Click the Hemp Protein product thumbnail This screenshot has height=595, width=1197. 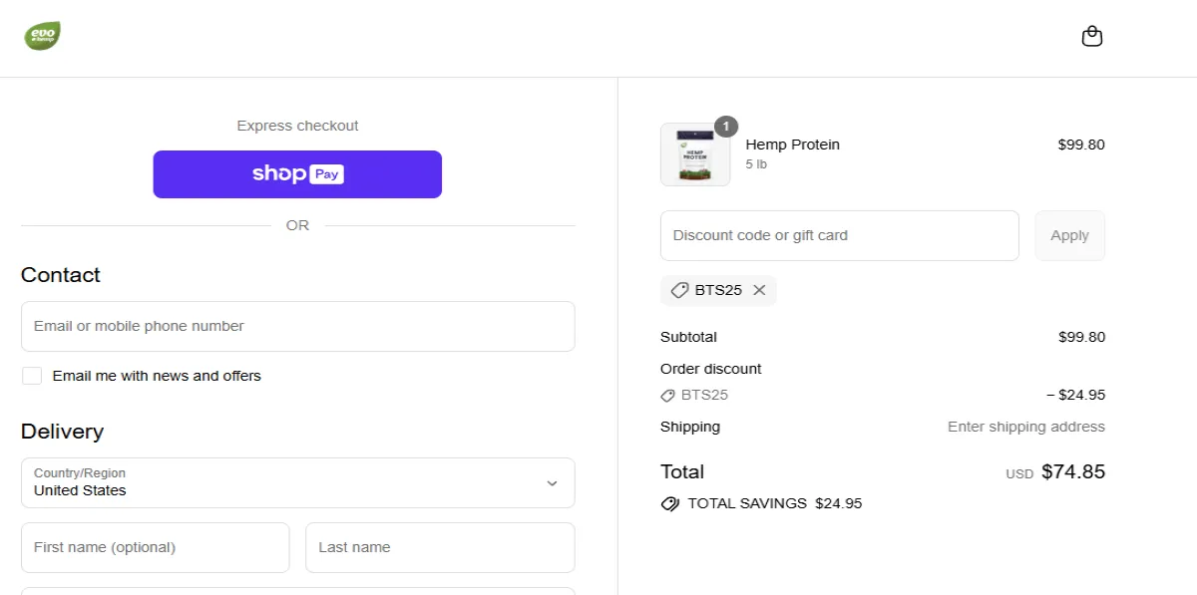click(x=695, y=153)
